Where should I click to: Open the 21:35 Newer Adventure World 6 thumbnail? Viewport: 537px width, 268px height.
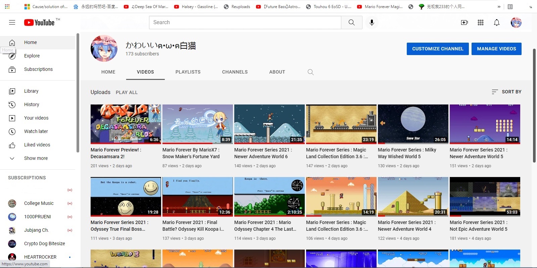[x=270, y=124]
